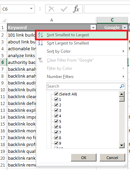Click the Cancel button
Screen dimensions: 130x170
[112, 158]
